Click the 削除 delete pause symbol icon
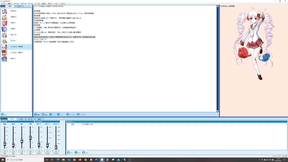288x162 pixels. click(x=84, y=152)
